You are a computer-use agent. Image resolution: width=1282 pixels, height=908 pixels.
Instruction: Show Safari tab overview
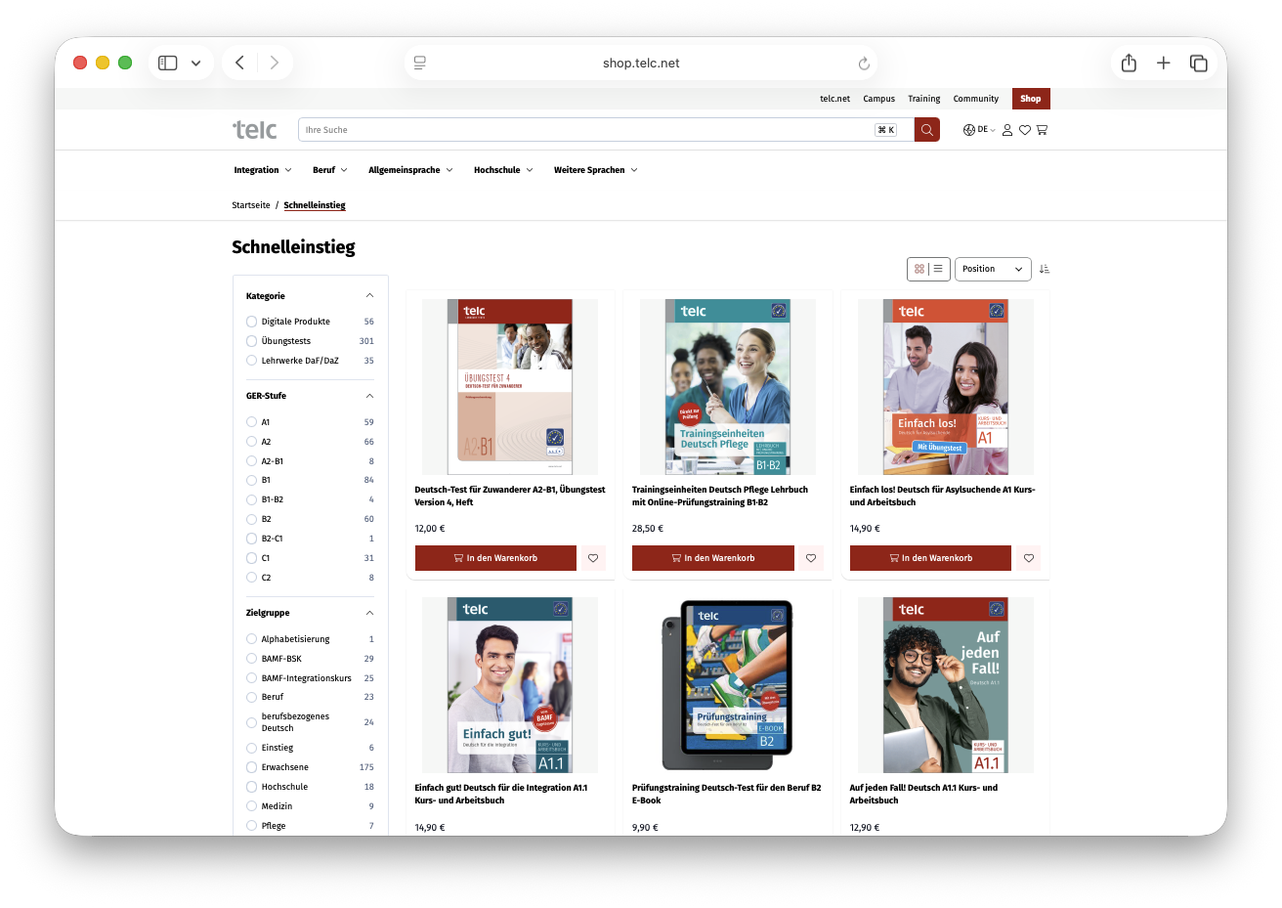pyautogui.click(x=1199, y=63)
